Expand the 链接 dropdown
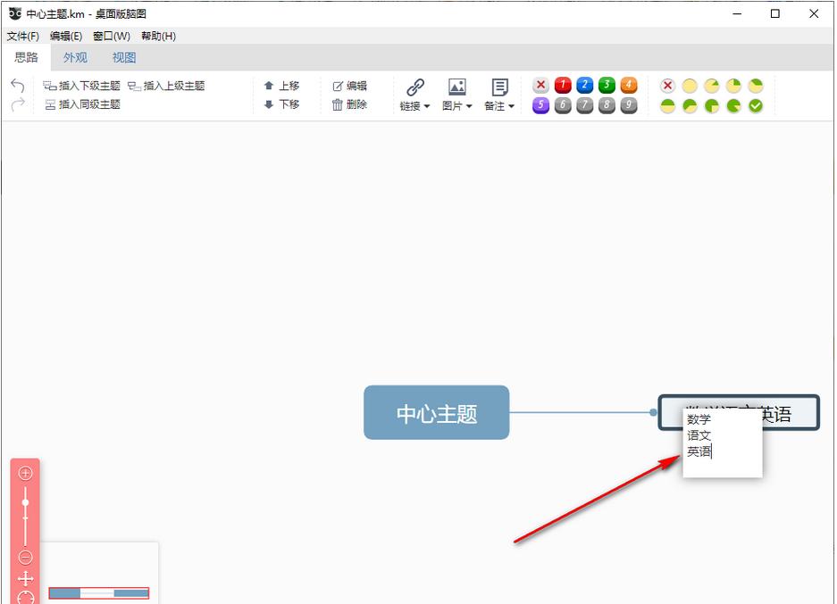The height and width of the screenshot is (604, 837). 414,106
